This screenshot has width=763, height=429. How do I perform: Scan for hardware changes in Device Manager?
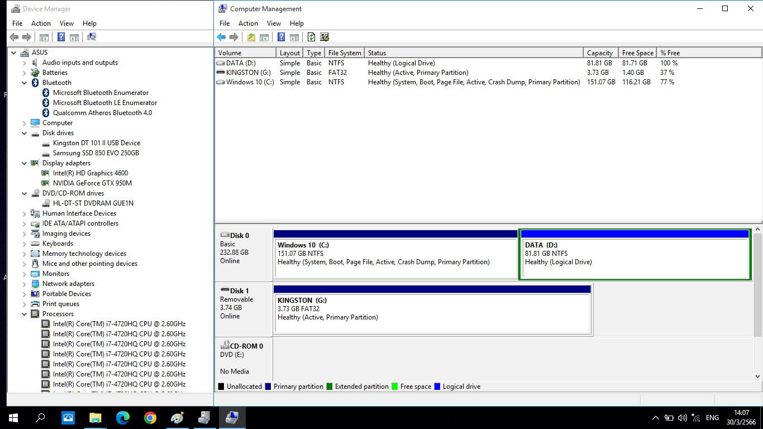click(92, 37)
